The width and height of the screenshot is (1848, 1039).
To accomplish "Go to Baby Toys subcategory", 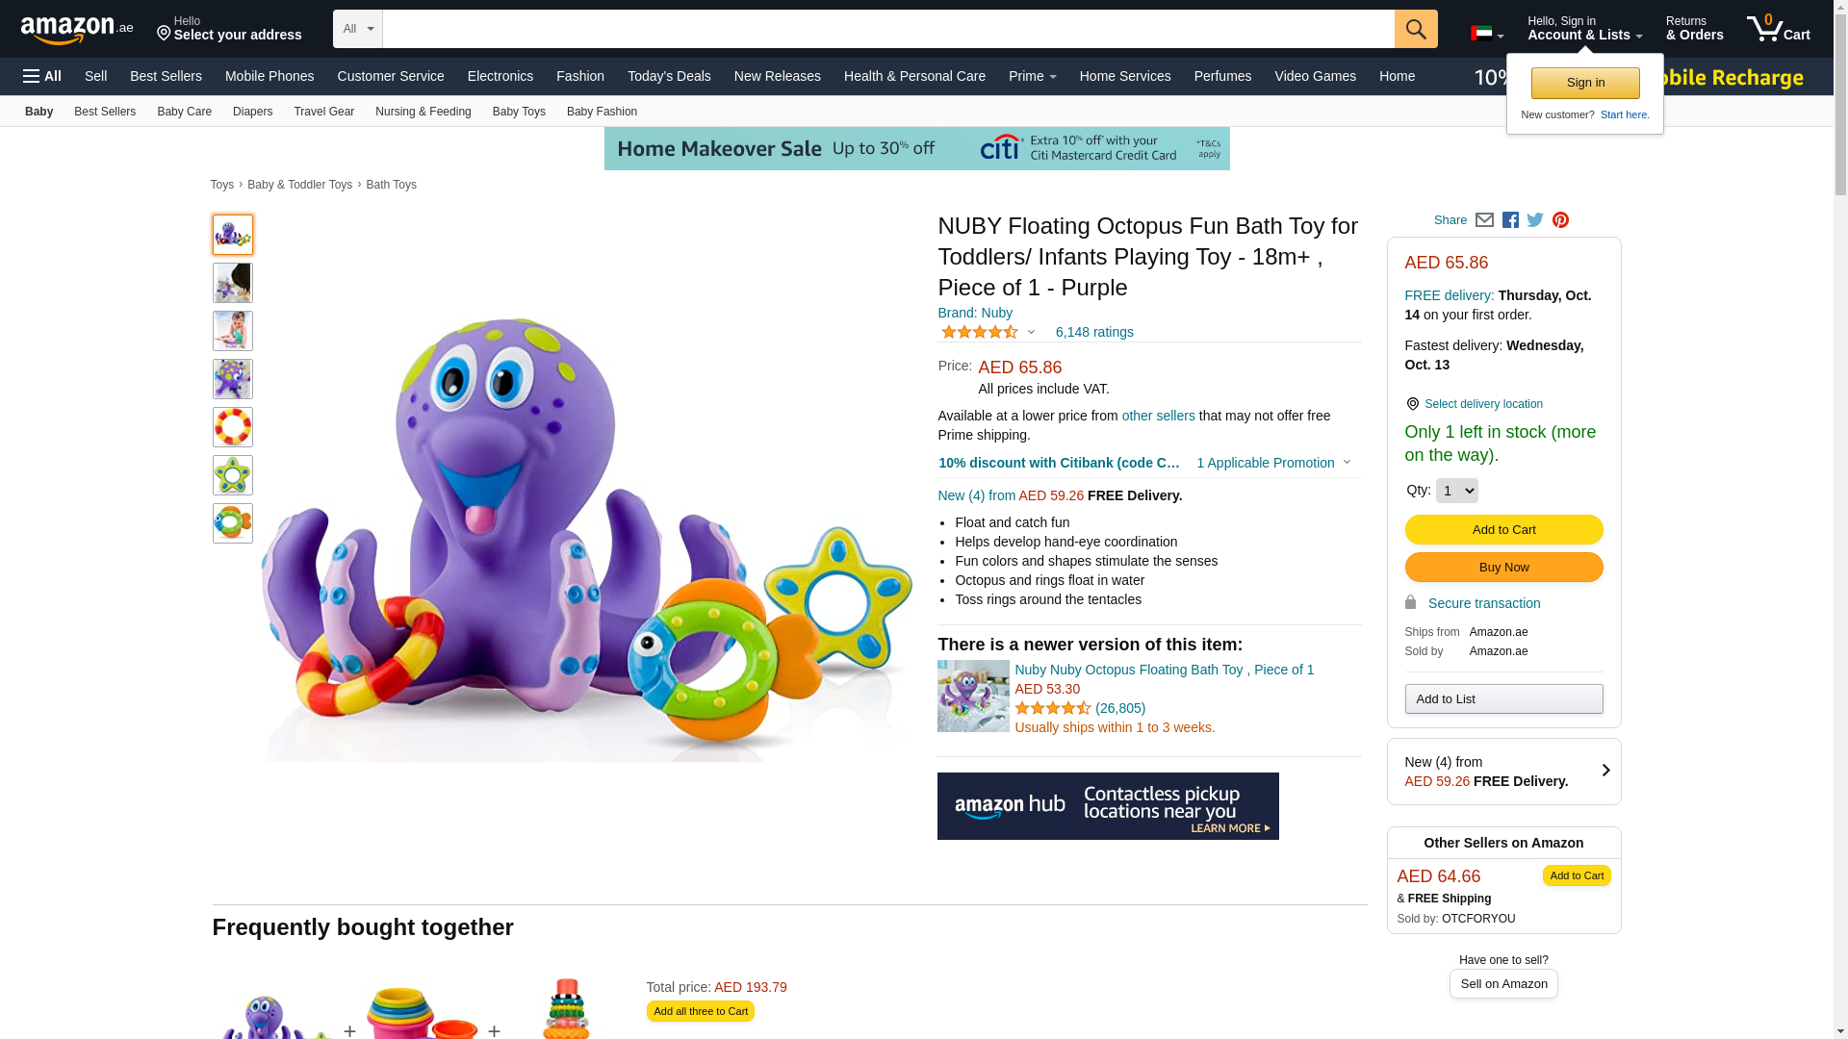I will pyautogui.click(x=519, y=112).
